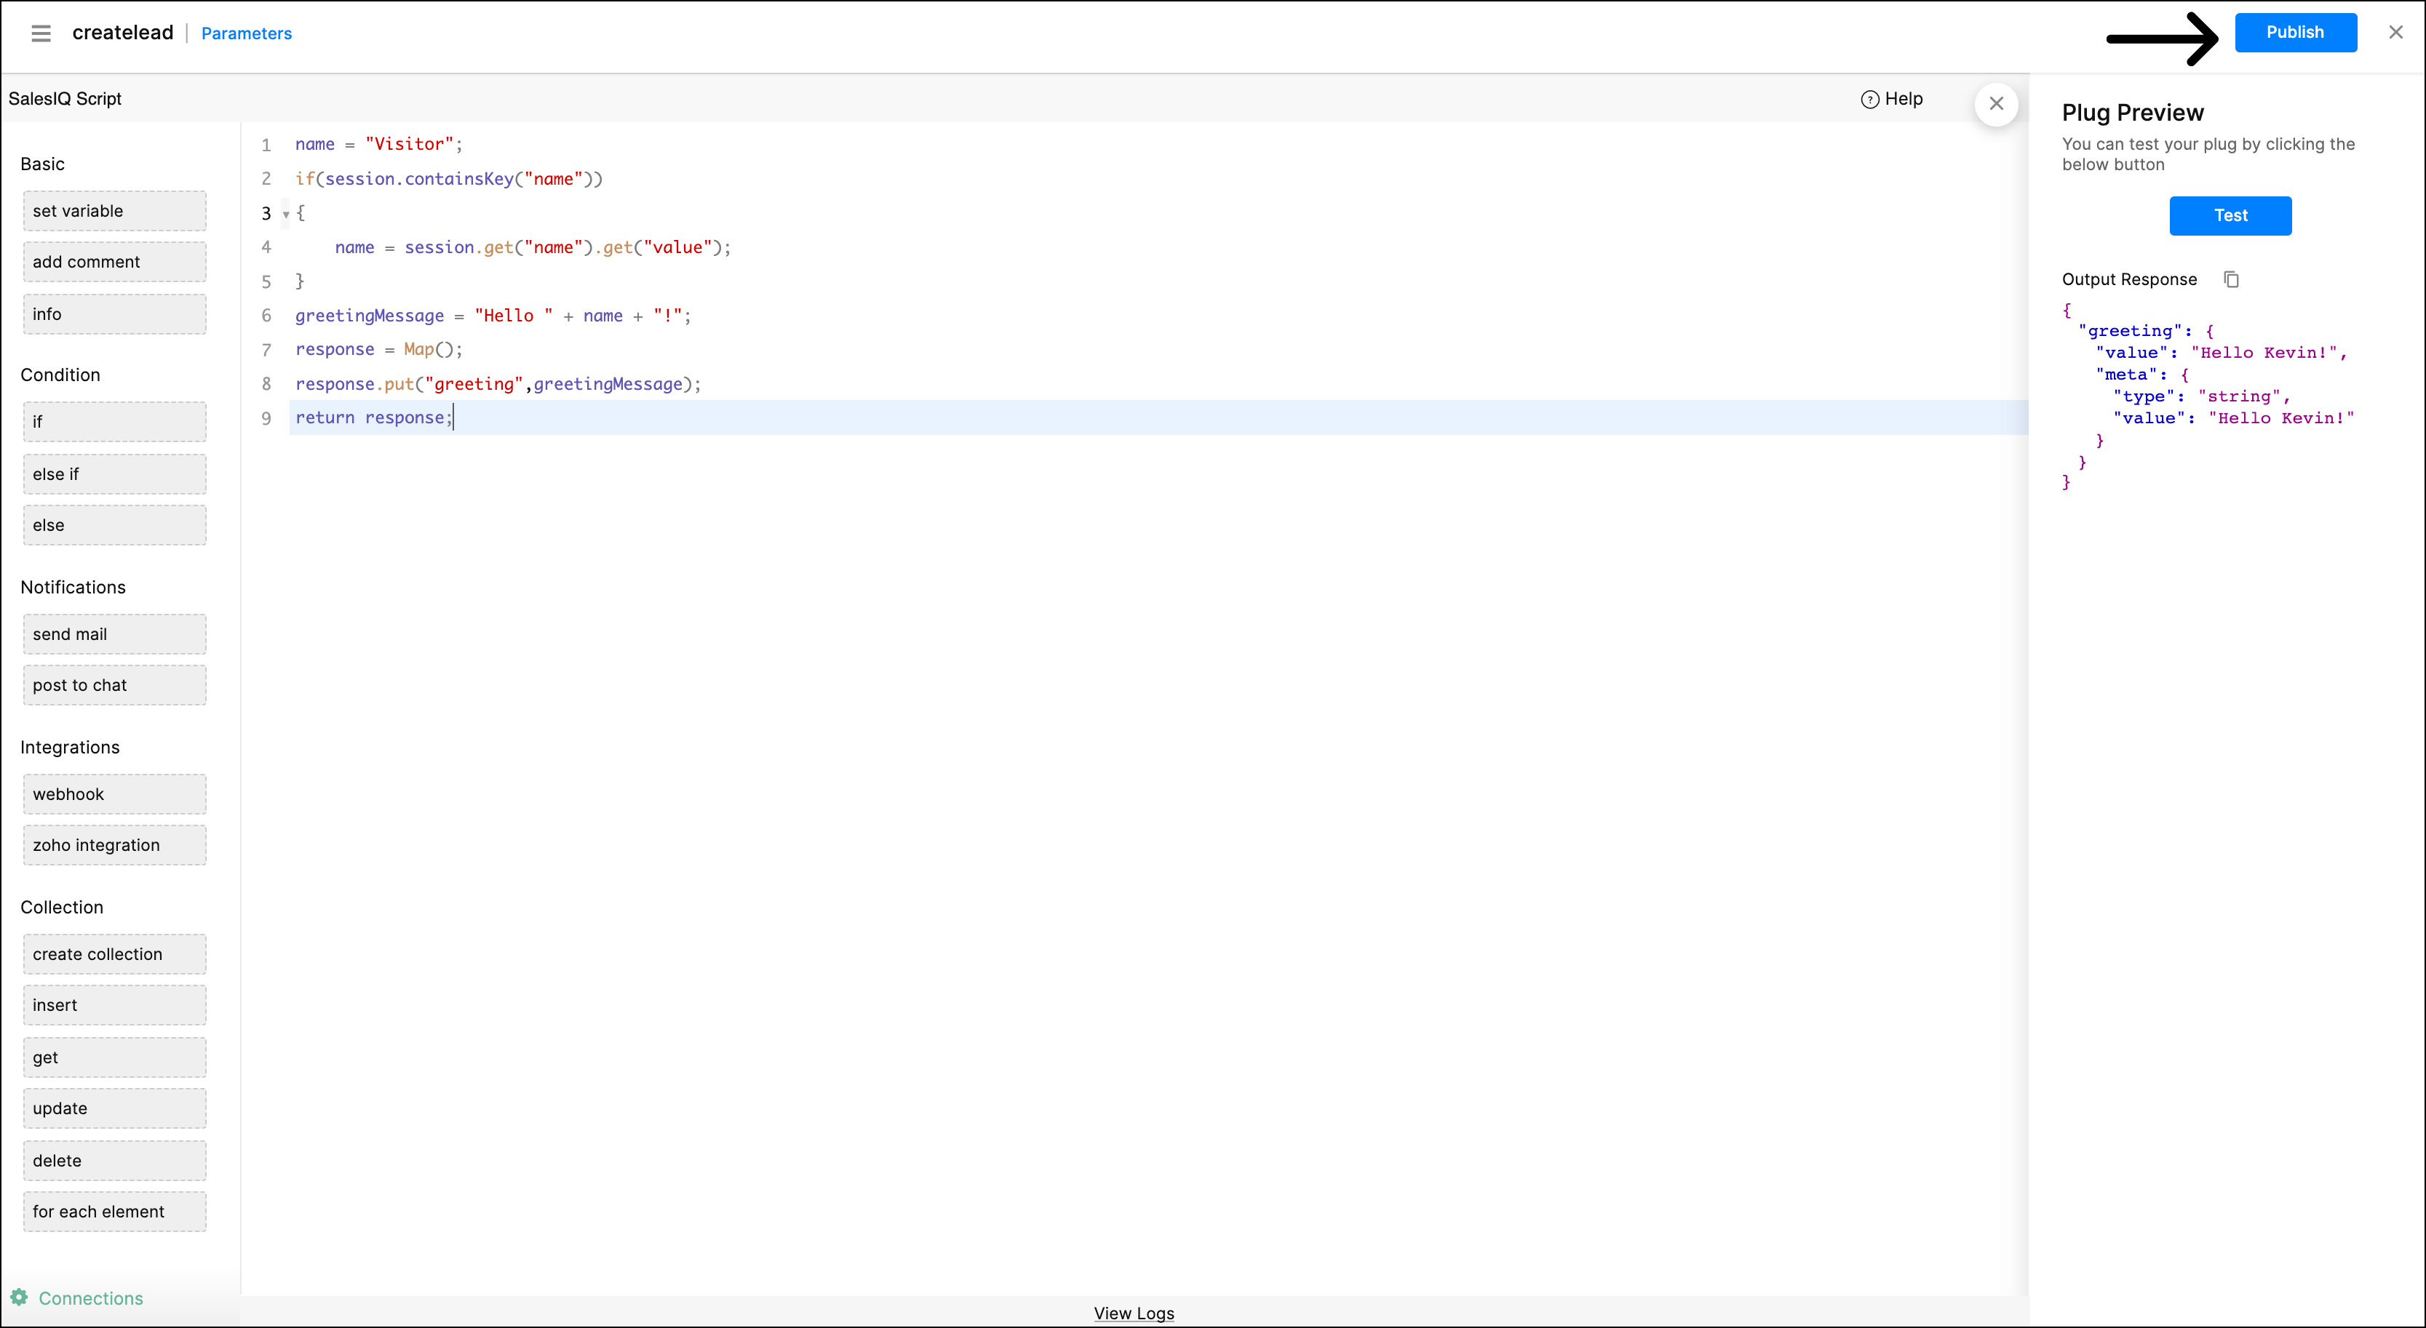Add the get collection block
Screen dimensions: 2426x1328
click(115, 1058)
